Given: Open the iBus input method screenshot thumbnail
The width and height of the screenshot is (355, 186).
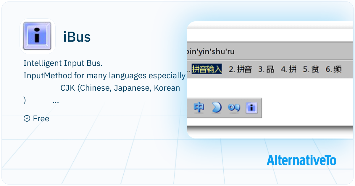Looking at the screenshot, I should pos(270,80).
